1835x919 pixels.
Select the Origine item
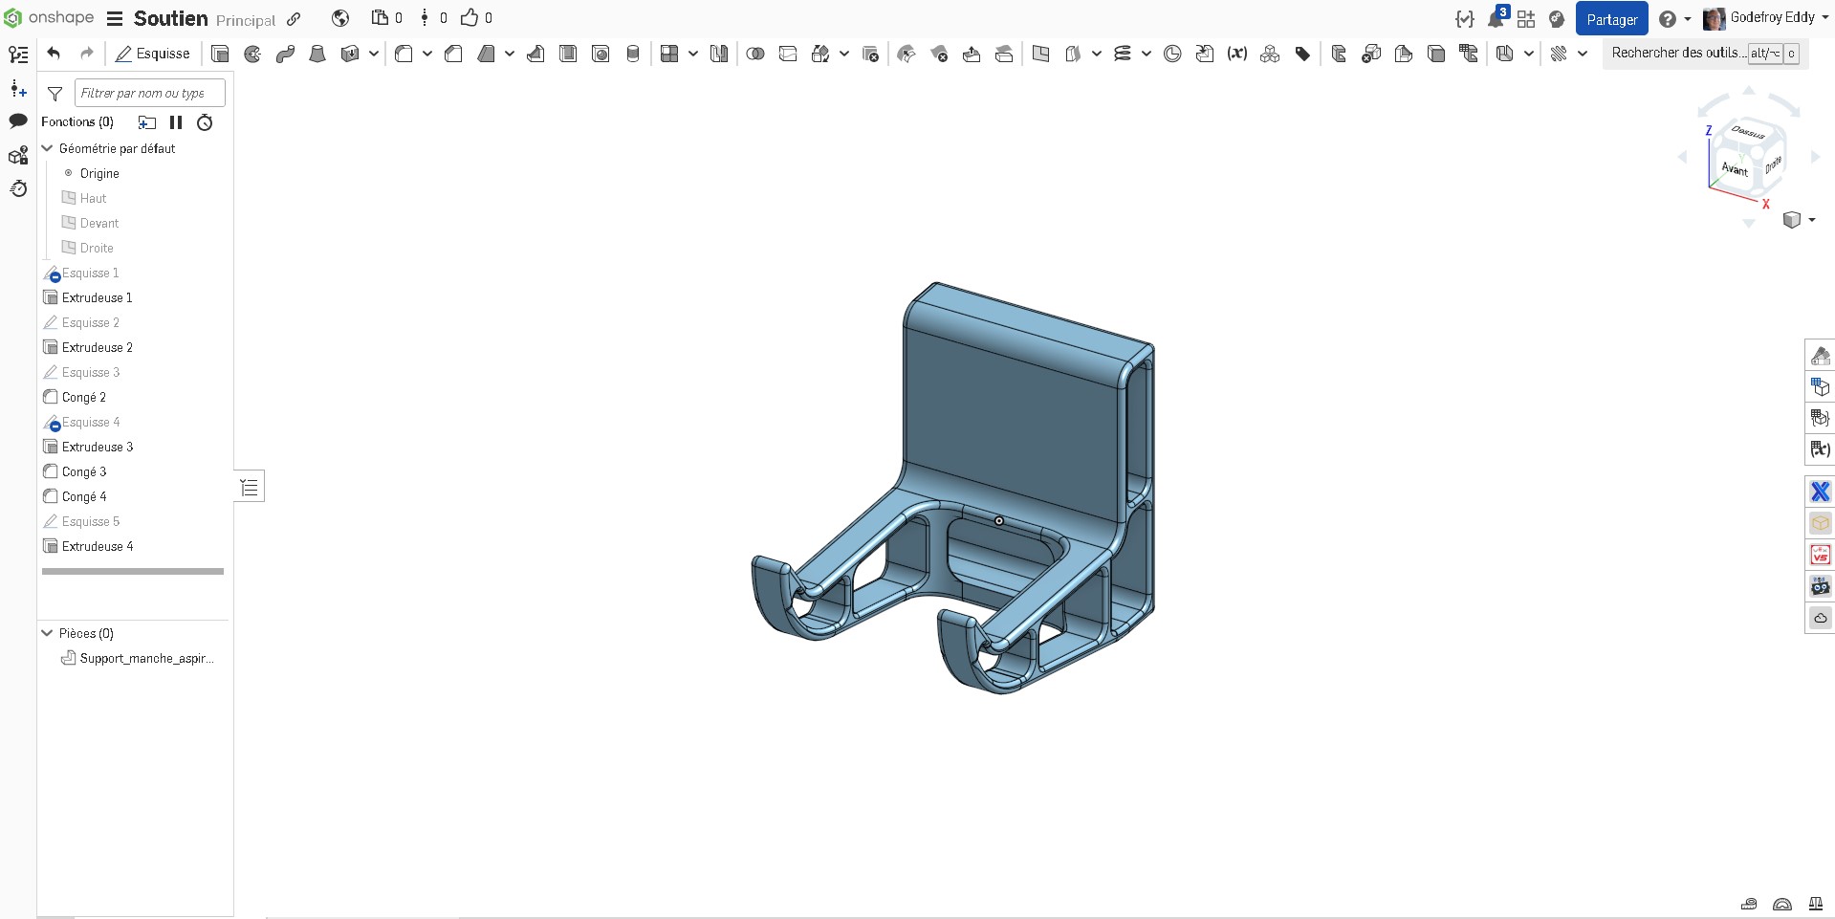tap(98, 173)
